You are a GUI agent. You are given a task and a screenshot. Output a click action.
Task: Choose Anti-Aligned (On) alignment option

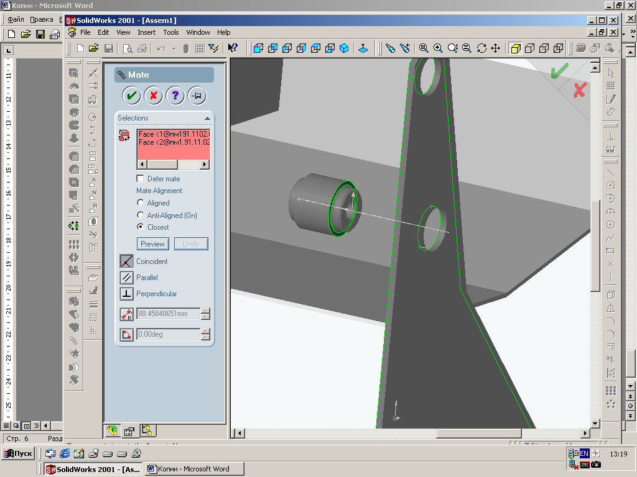tap(140, 216)
